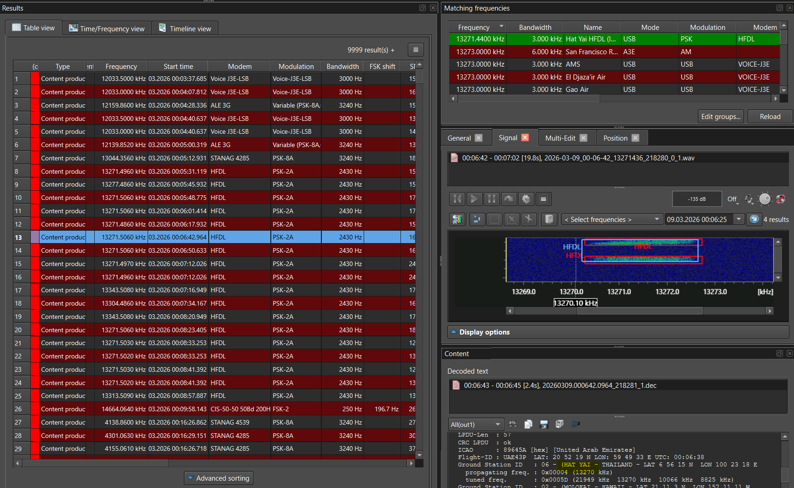Click the Advanced sorting button
Viewport: 794px width, 488px height.
click(x=218, y=478)
